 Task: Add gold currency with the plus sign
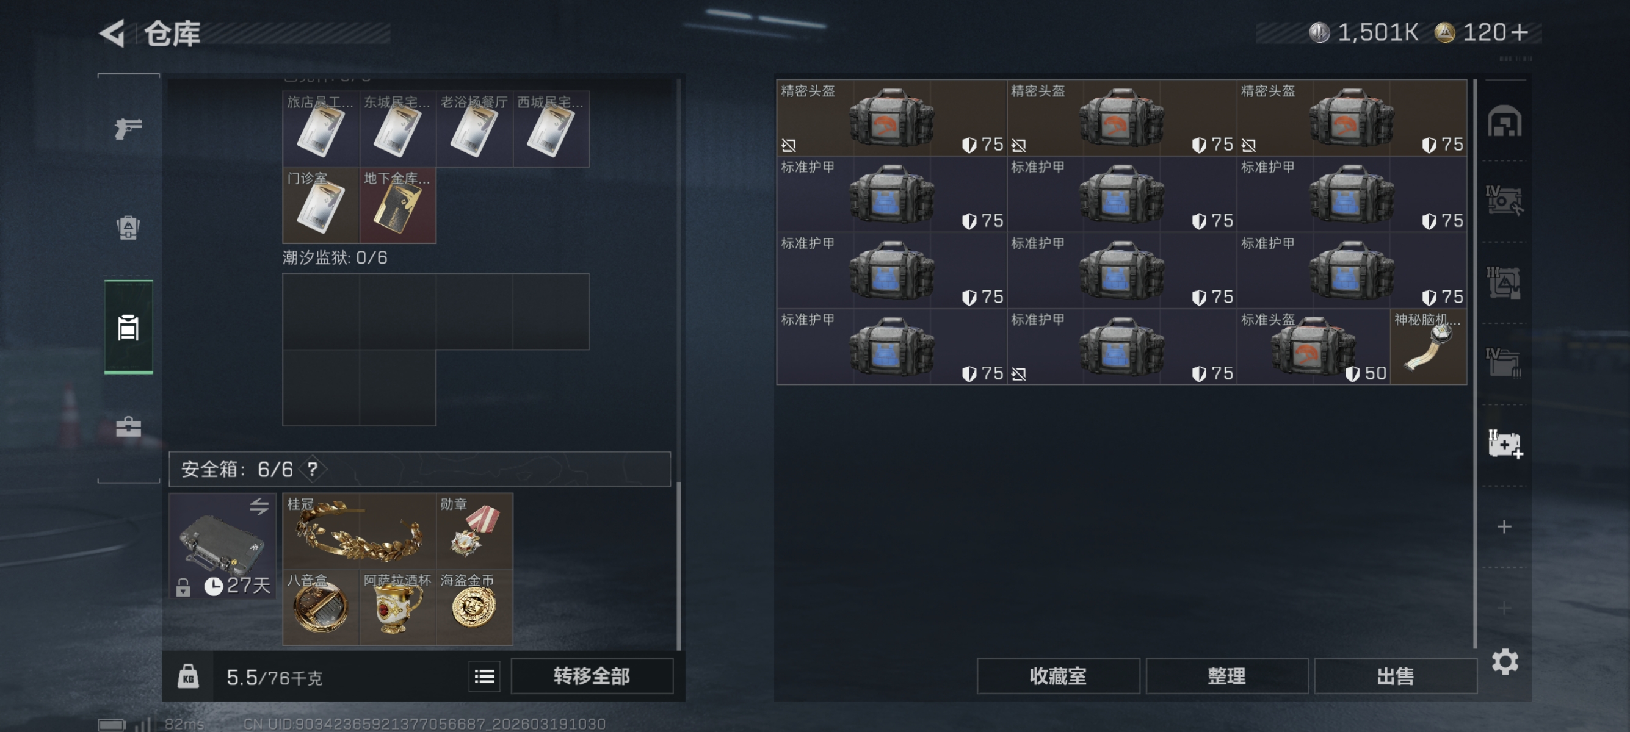(x=1518, y=32)
